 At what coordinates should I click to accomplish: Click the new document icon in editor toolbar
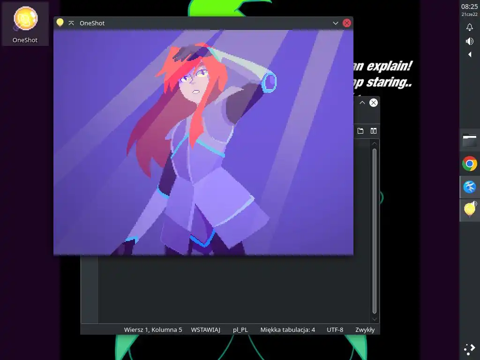tap(360, 131)
